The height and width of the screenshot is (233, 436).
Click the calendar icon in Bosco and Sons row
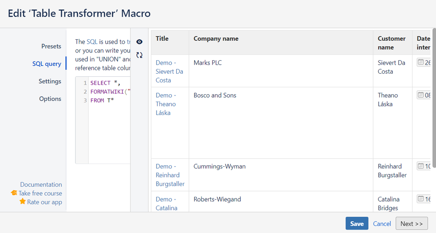coord(421,95)
